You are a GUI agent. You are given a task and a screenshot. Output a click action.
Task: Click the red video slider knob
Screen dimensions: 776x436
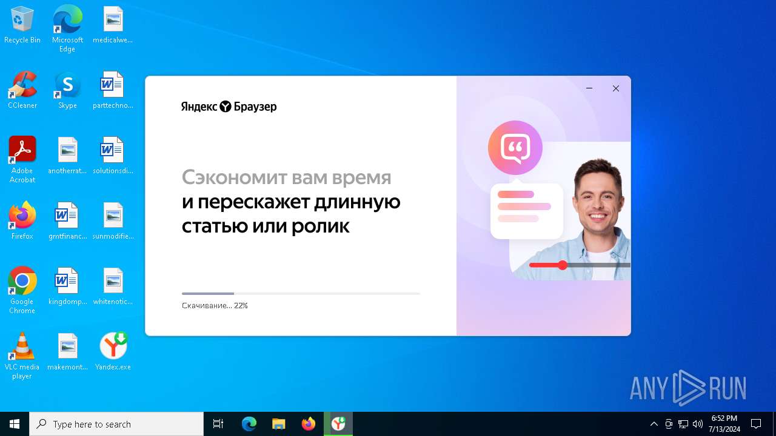click(563, 265)
